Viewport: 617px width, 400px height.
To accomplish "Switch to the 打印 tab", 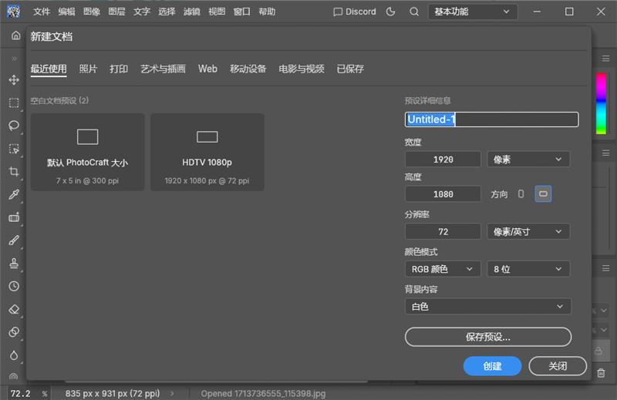I will tap(119, 69).
